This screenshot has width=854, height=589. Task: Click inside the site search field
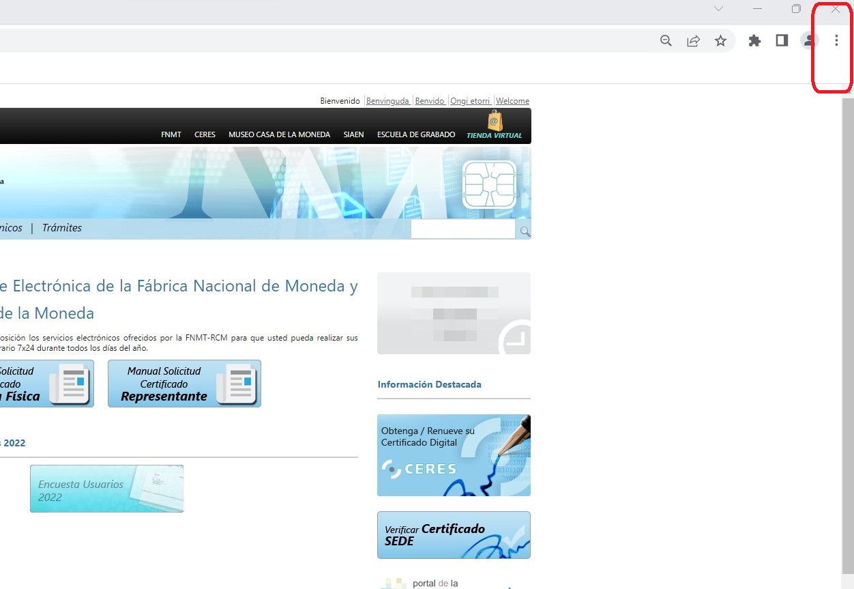point(463,229)
